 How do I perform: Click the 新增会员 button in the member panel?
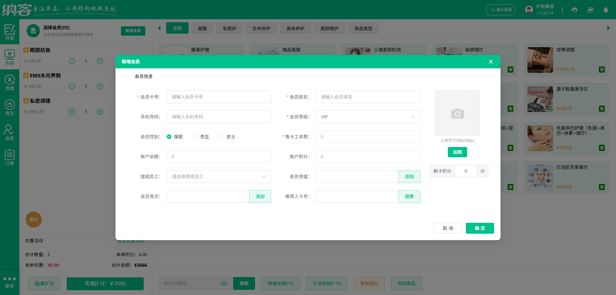(x=133, y=31)
